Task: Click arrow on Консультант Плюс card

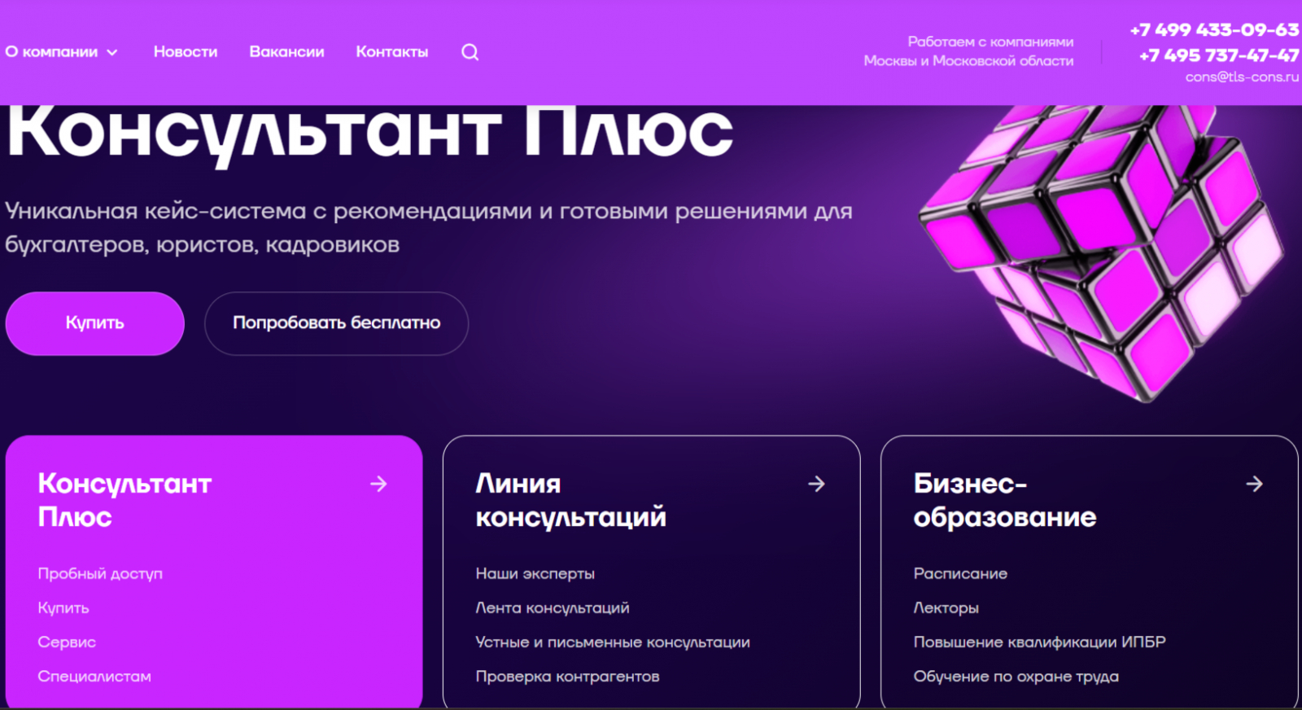Action: (378, 484)
